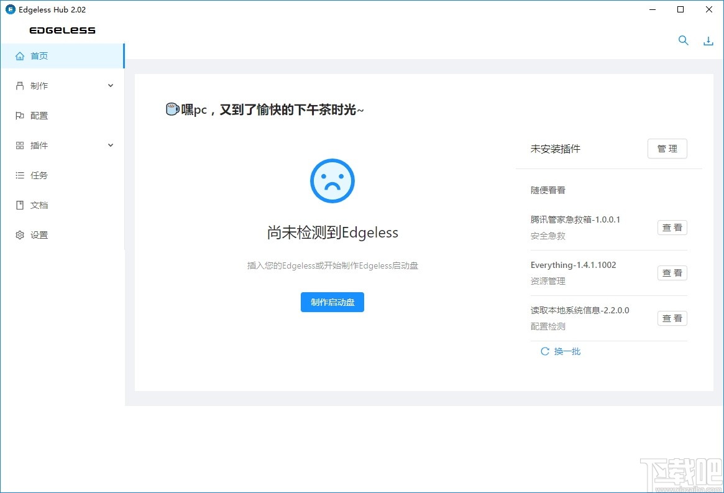Viewport: 724px width, 493px height.
Task: Click the EDGELESS wordmark logo
Action: point(62,30)
